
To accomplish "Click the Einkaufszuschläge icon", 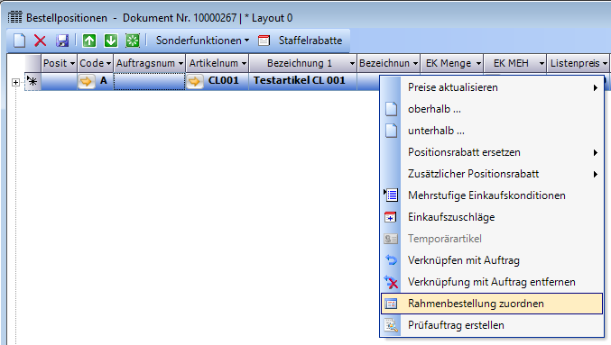I will pos(391,217).
